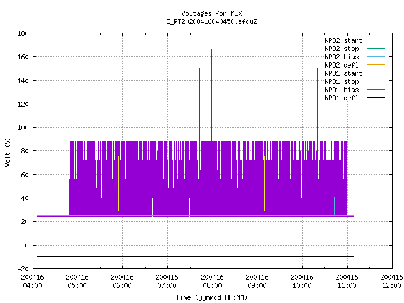Viewport: 404px width, 303px height.
Task: Select the E_RT20200416040450.sfduZ filename text
Action: tap(211, 21)
